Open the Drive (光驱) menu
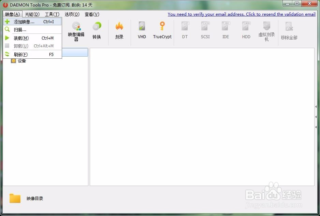 tap(32, 14)
